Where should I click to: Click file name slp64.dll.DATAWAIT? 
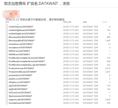(18, 89)
